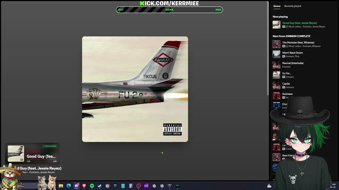Click the Won't Back Down cover thumbnail
Viewport: 339px width, 190px height.
tap(276, 54)
